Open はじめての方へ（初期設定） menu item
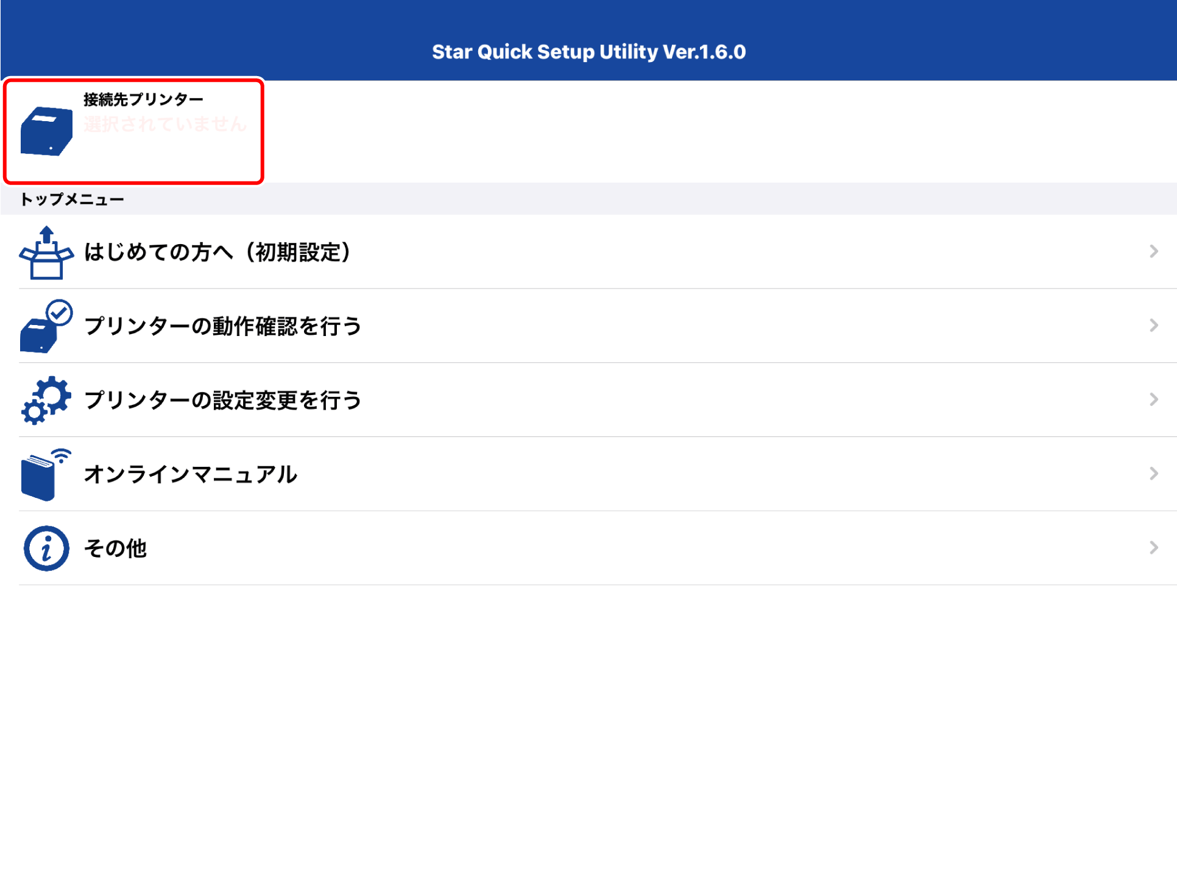This screenshot has height=882, width=1177. click(217, 252)
